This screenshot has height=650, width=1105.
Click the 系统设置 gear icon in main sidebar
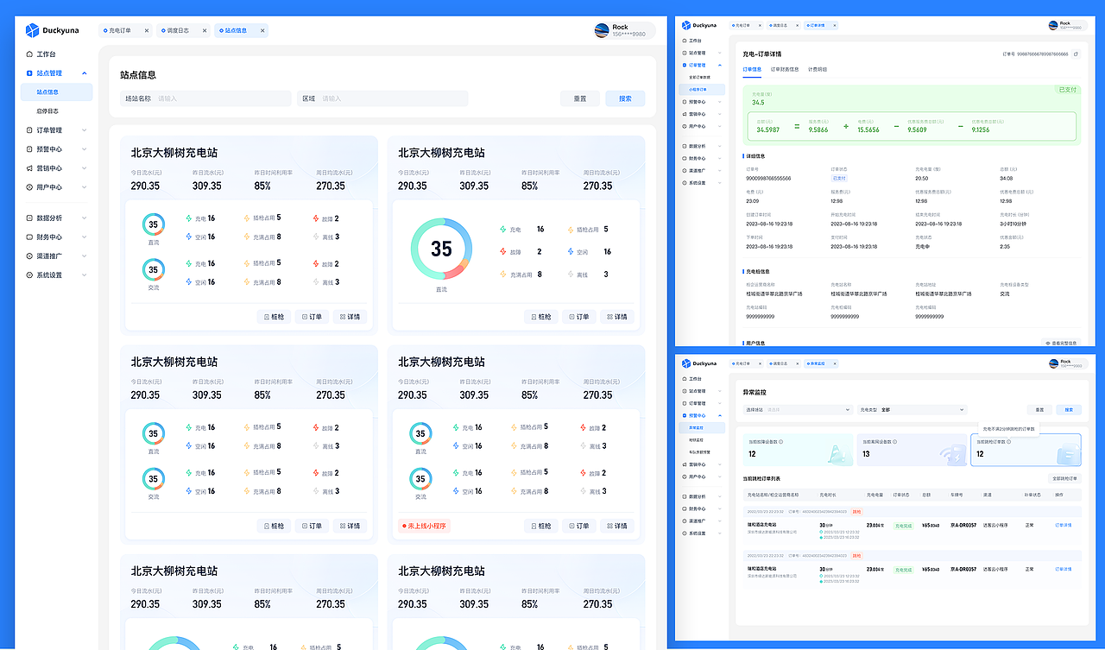click(30, 275)
